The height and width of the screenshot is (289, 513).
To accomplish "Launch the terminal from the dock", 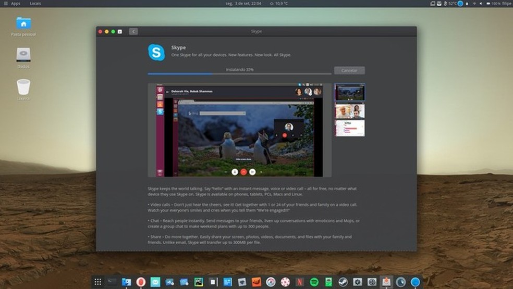I will (112, 282).
